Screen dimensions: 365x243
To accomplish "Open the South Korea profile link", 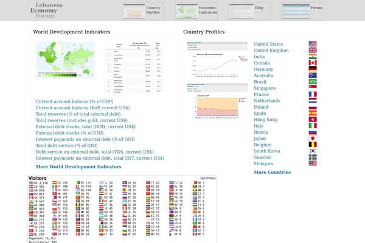I will pos(267,151).
